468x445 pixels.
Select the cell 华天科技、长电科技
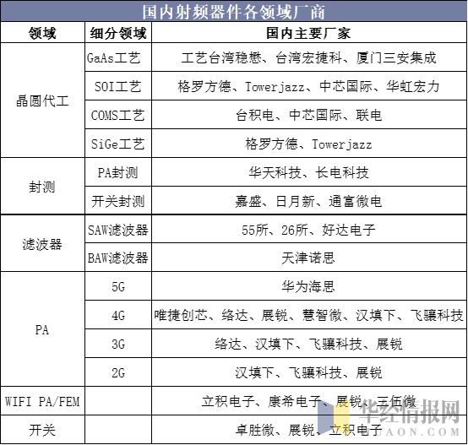point(309,172)
